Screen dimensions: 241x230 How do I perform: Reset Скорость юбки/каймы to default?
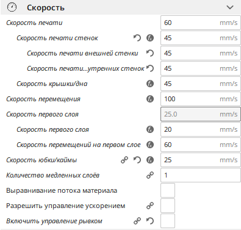point(137,160)
